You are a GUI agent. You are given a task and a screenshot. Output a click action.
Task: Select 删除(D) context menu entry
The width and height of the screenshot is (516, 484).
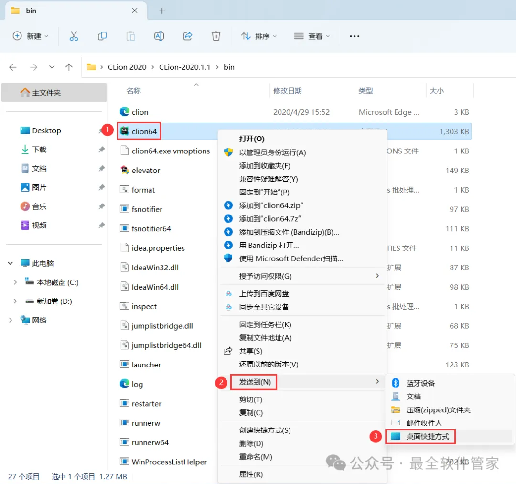251,443
